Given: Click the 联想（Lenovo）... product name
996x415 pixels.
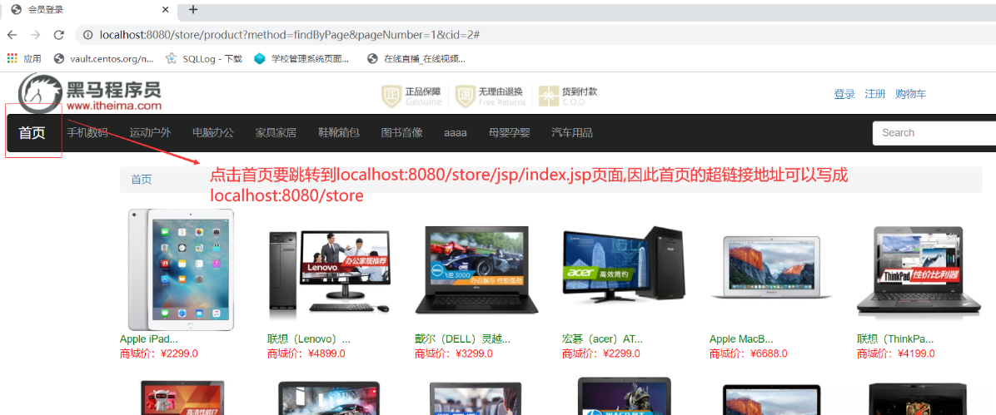Looking at the screenshot, I should 309,338.
